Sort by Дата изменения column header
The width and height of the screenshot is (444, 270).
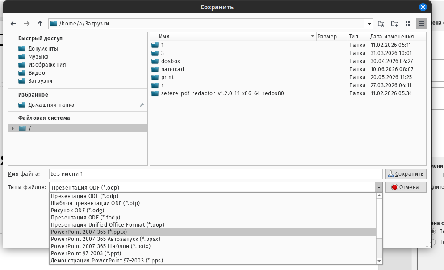pos(398,37)
